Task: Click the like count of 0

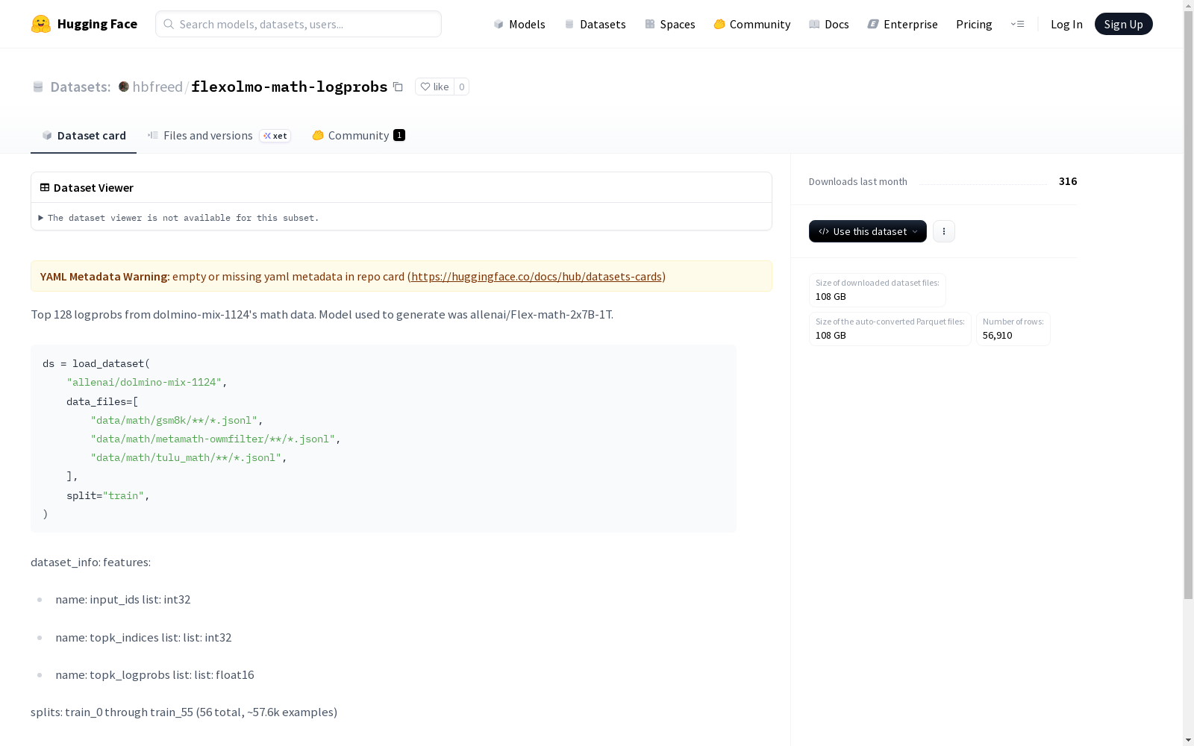Action: (x=462, y=87)
